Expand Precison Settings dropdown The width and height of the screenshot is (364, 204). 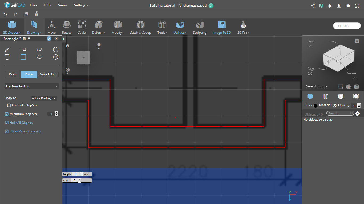point(31,86)
